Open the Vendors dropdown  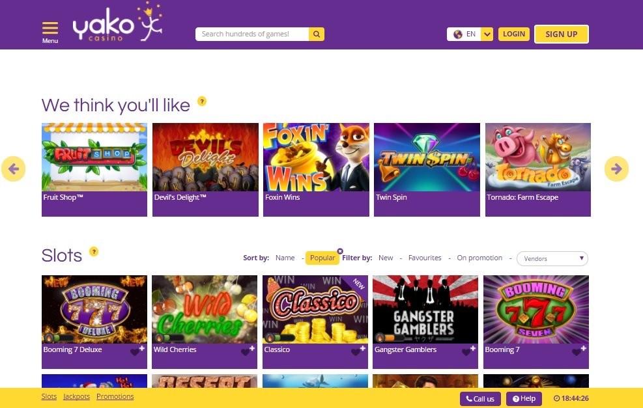552,258
